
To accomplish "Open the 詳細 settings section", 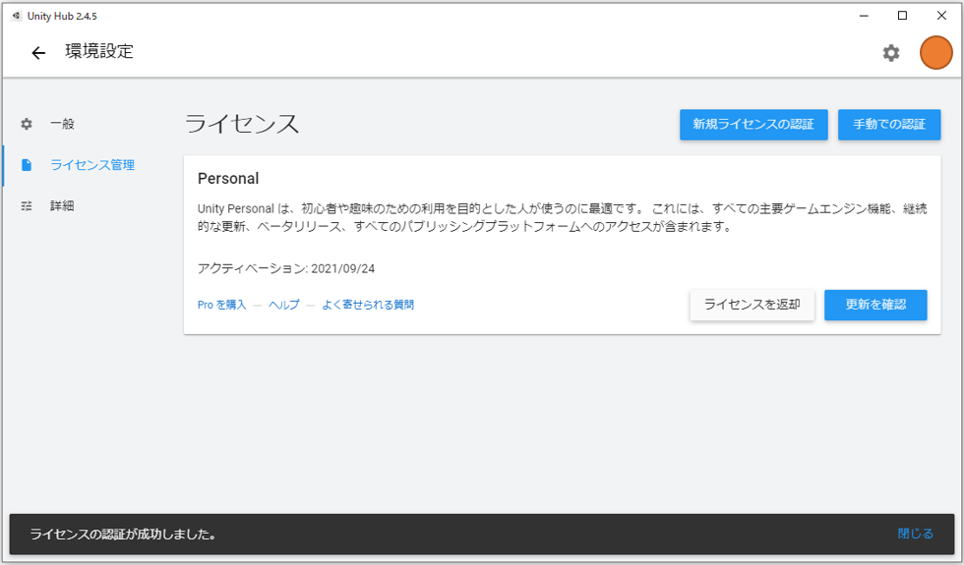I will pos(62,206).
